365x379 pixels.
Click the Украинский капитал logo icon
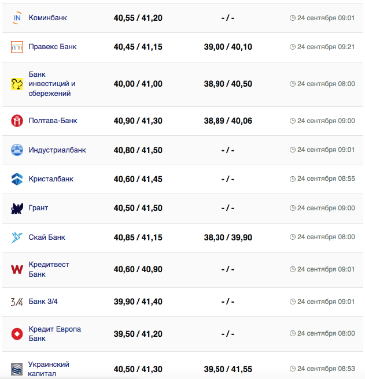point(17,369)
